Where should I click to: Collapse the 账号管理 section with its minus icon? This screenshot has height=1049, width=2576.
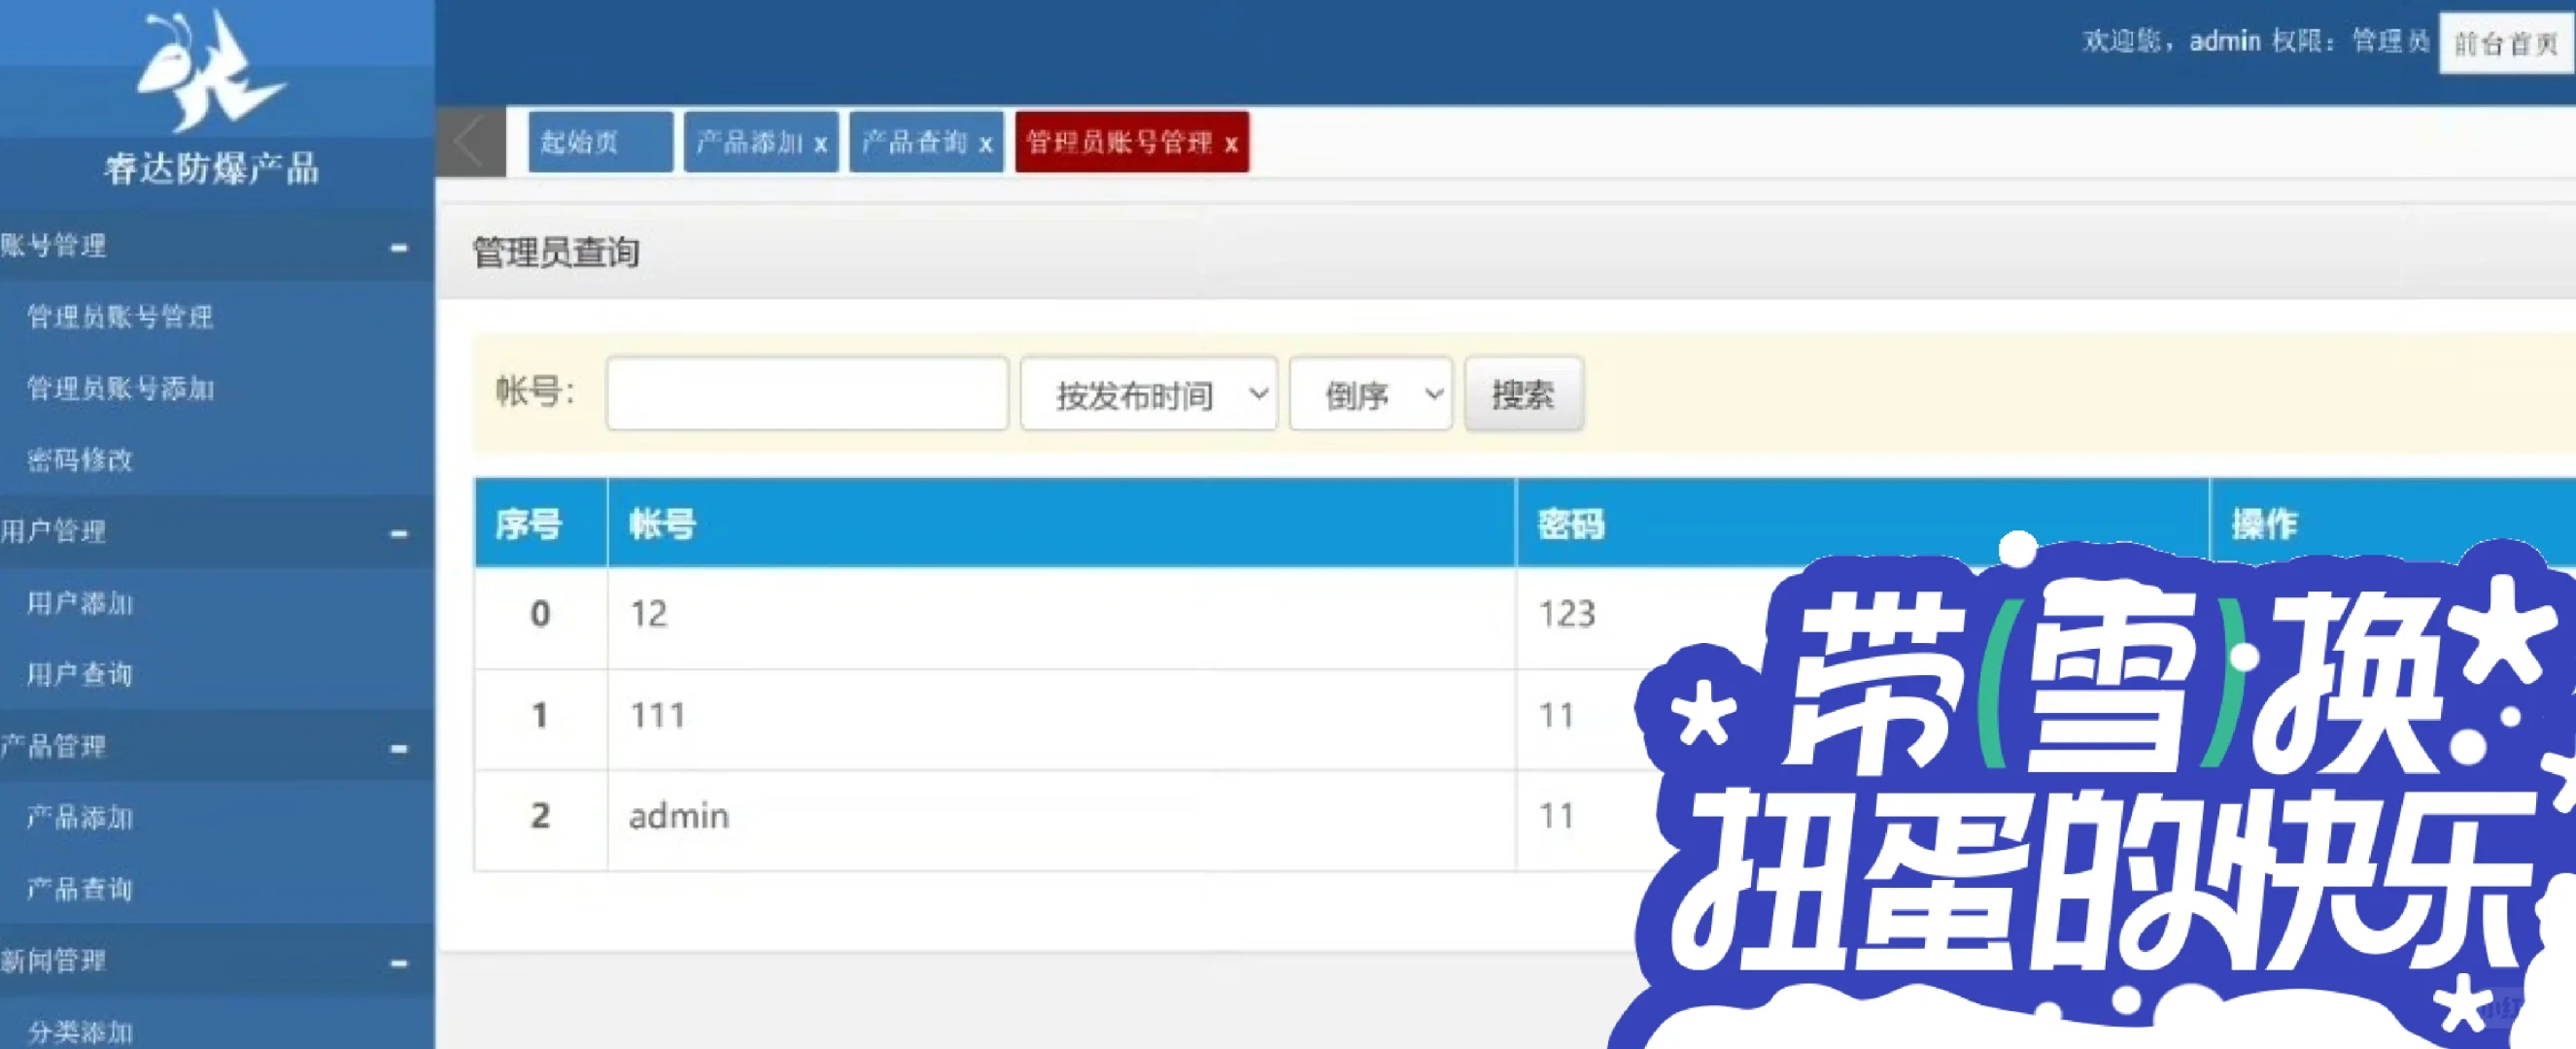click(399, 247)
